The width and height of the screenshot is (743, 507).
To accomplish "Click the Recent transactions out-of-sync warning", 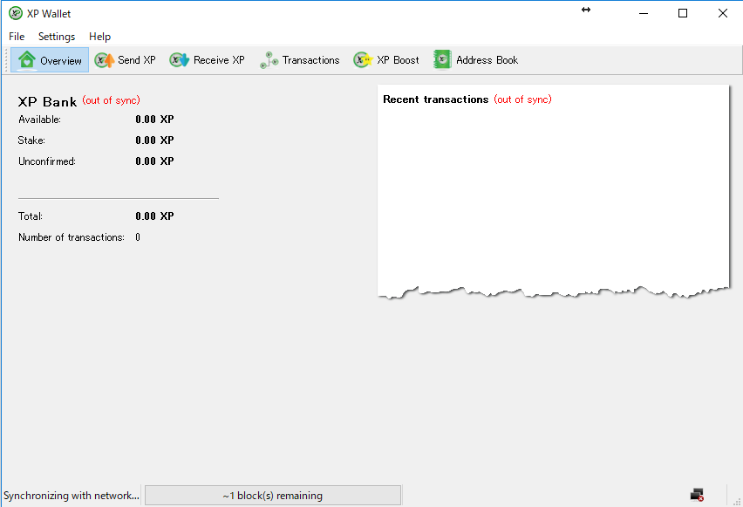I will (x=522, y=99).
